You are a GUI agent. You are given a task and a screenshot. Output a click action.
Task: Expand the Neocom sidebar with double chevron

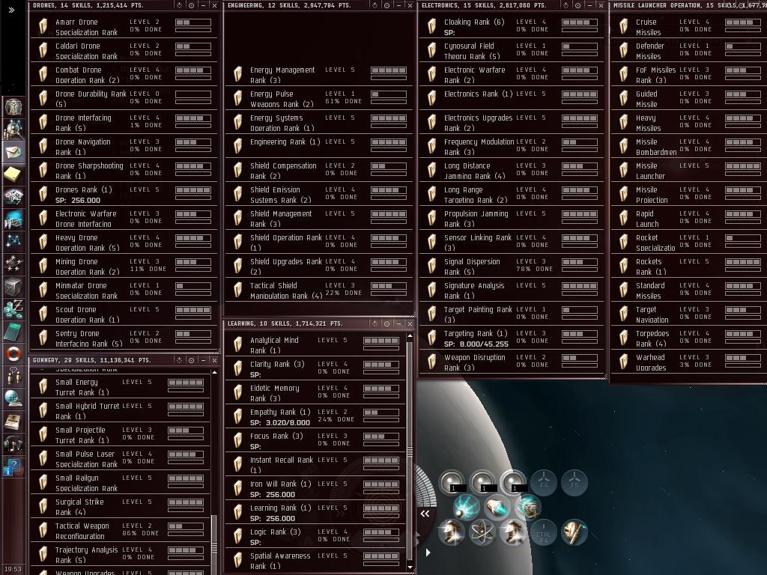point(11,9)
